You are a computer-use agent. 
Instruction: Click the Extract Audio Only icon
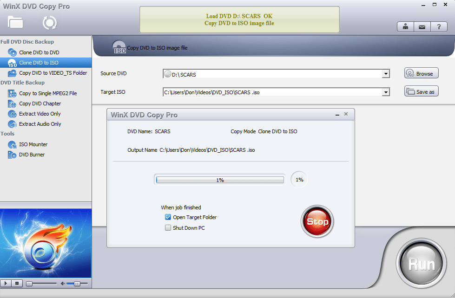pos(12,124)
